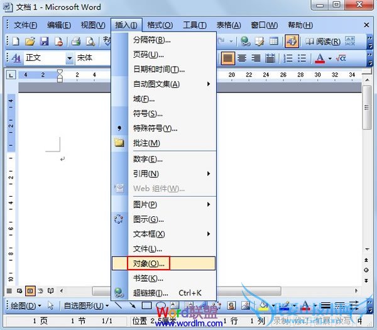Open the font color dropdown arrow
Viewport: 377px width, 330px height.
coord(330,58)
